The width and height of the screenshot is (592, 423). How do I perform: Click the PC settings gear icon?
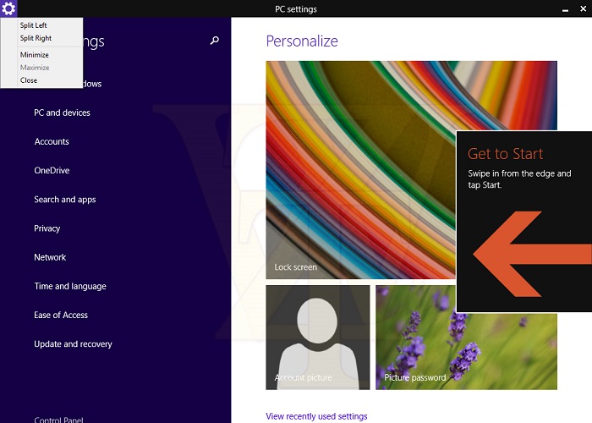(8, 8)
